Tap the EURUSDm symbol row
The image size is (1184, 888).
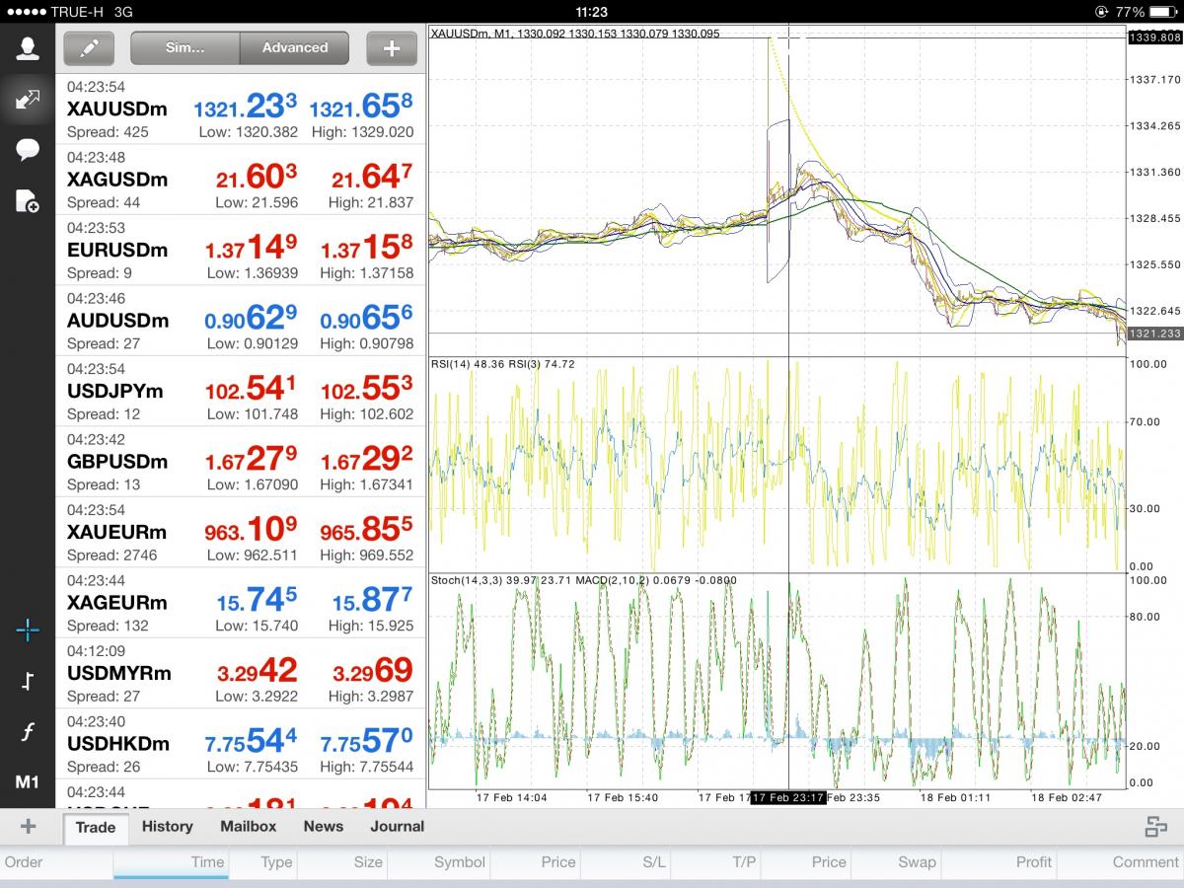click(x=240, y=251)
